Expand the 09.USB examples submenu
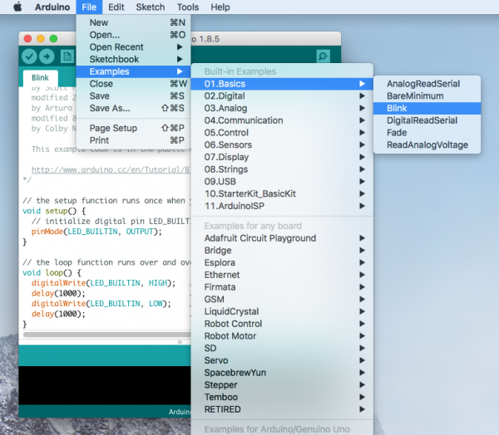This screenshot has width=499, height=435. tap(282, 182)
